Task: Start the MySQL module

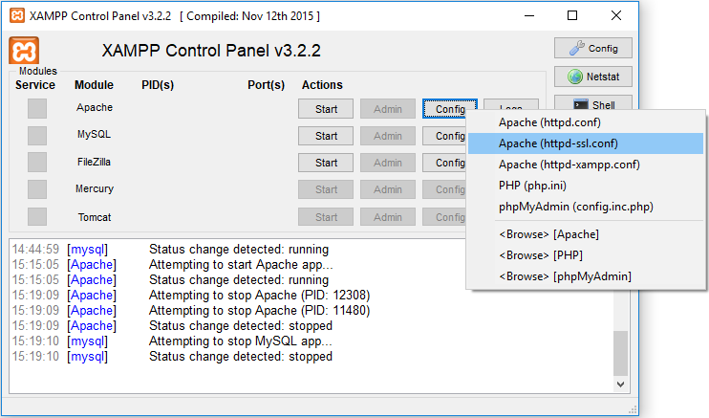Action: click(326, 136)
